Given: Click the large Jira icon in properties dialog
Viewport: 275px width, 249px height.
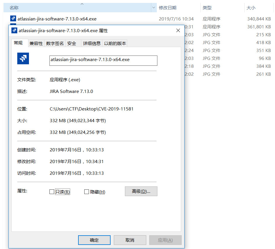Looking at the screenshot, I should [x=23, y=58].
